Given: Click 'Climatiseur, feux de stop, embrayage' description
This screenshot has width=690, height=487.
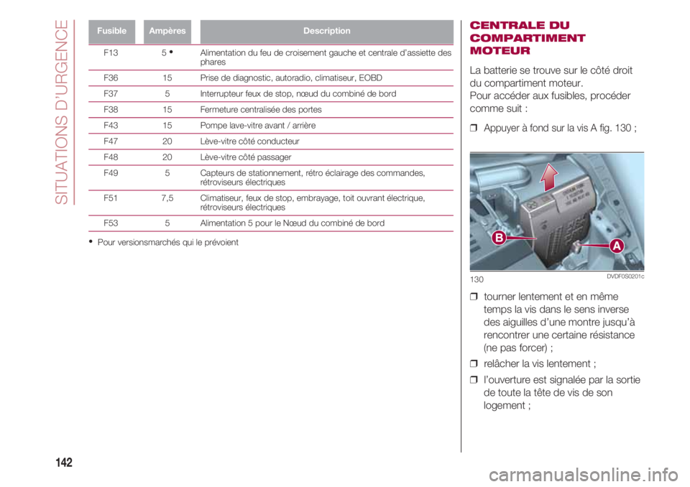Looking at the screenshot, I should 313,203.
